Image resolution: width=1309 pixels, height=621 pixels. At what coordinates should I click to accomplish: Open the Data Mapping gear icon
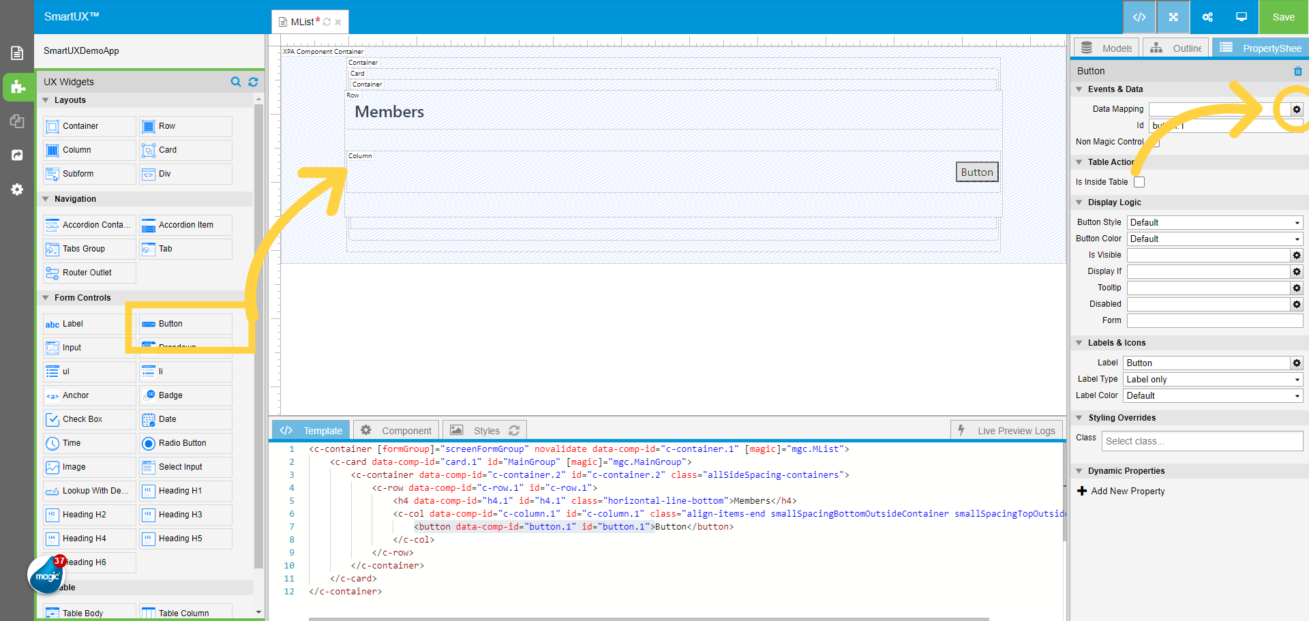coord(1296,109)
